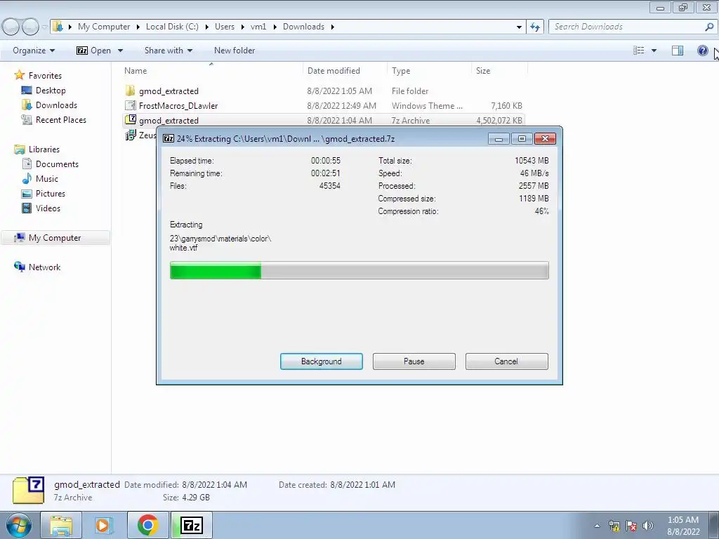
Task: Open Desktop in the Favorites sidebar
Action: point(51,91)
